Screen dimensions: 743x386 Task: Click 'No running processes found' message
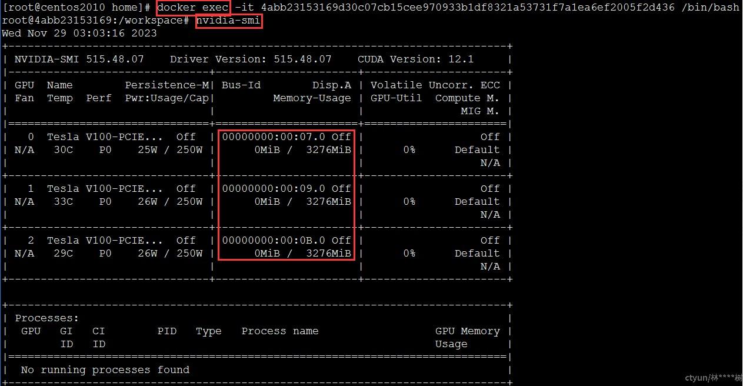(x=105, y=370)
